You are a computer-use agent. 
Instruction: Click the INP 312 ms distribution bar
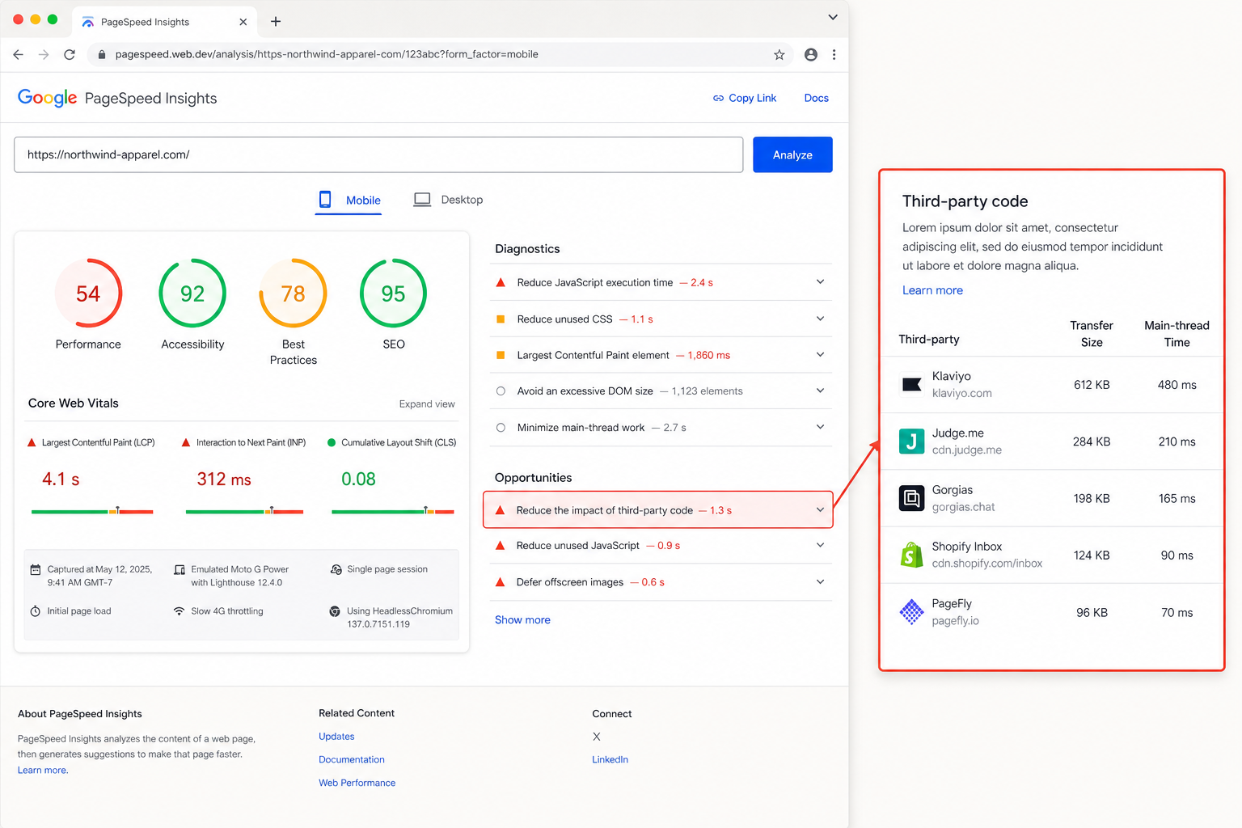click(x=244, y=511)
